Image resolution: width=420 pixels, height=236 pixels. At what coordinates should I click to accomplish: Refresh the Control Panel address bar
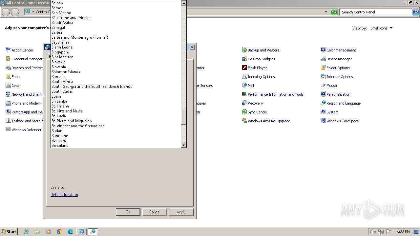[334, 12]
